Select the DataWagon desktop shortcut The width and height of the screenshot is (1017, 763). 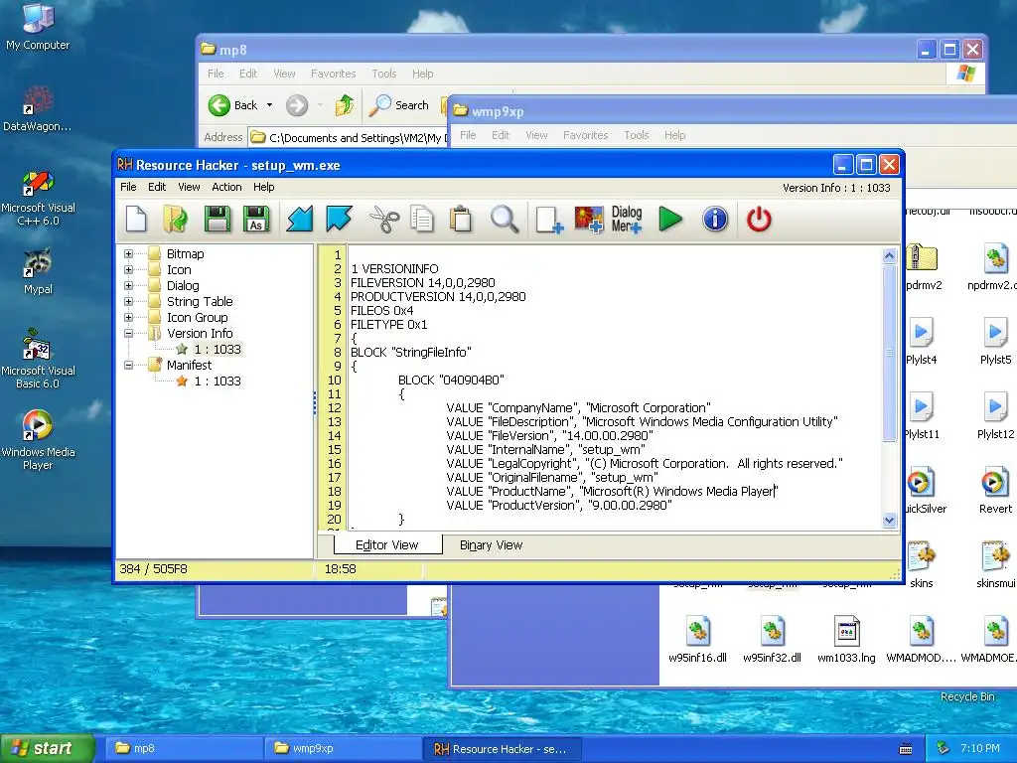point(38,109)
